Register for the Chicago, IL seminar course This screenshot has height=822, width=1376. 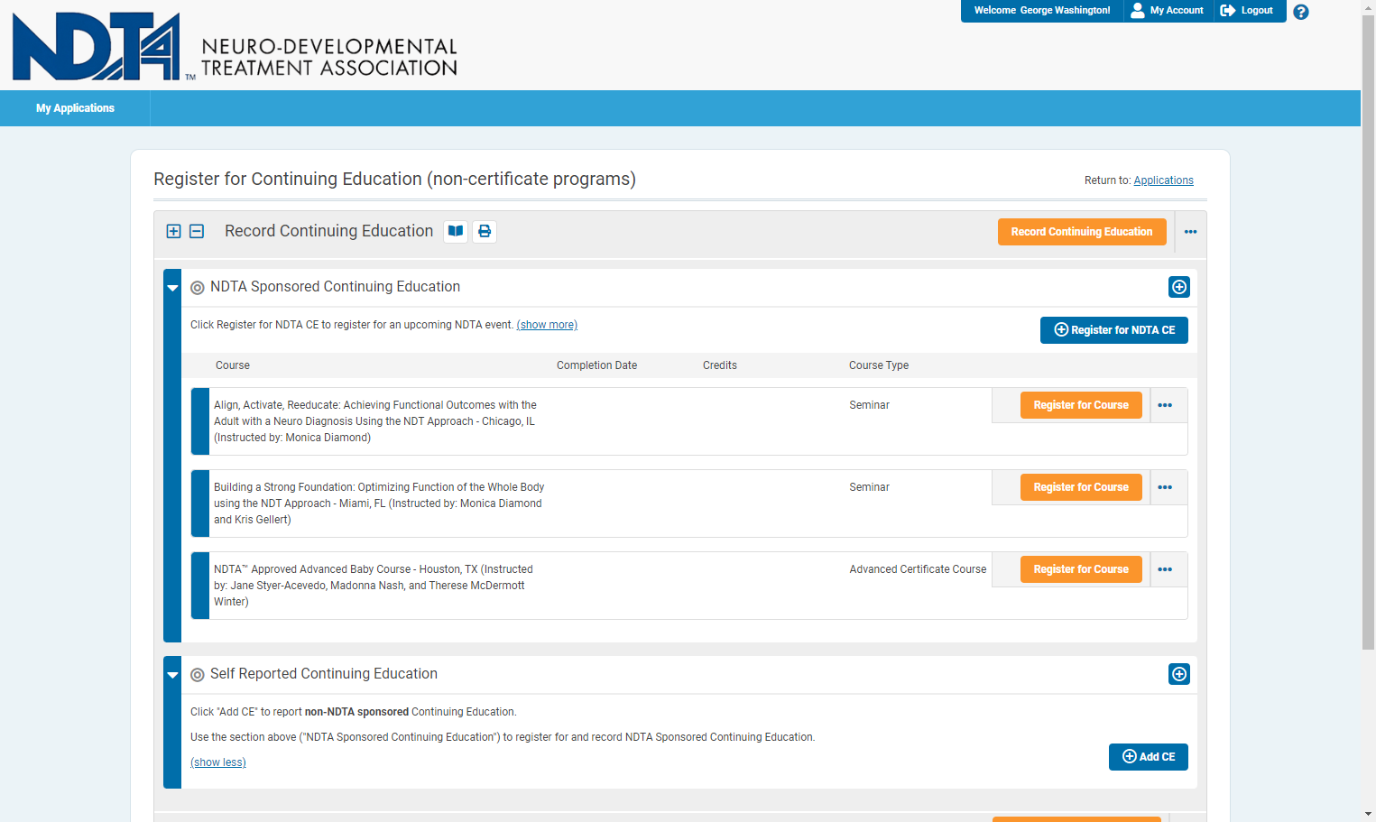[1081, 405]
